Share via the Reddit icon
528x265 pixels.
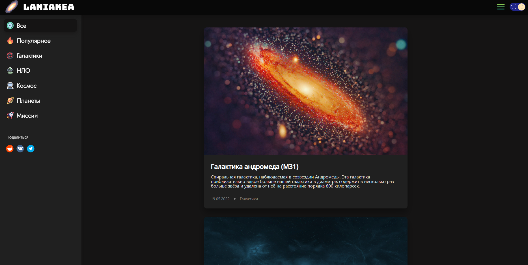[10, 148]
